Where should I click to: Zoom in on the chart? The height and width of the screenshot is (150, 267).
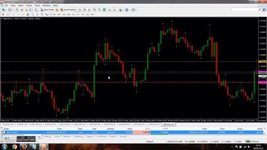tap(95, 10)
